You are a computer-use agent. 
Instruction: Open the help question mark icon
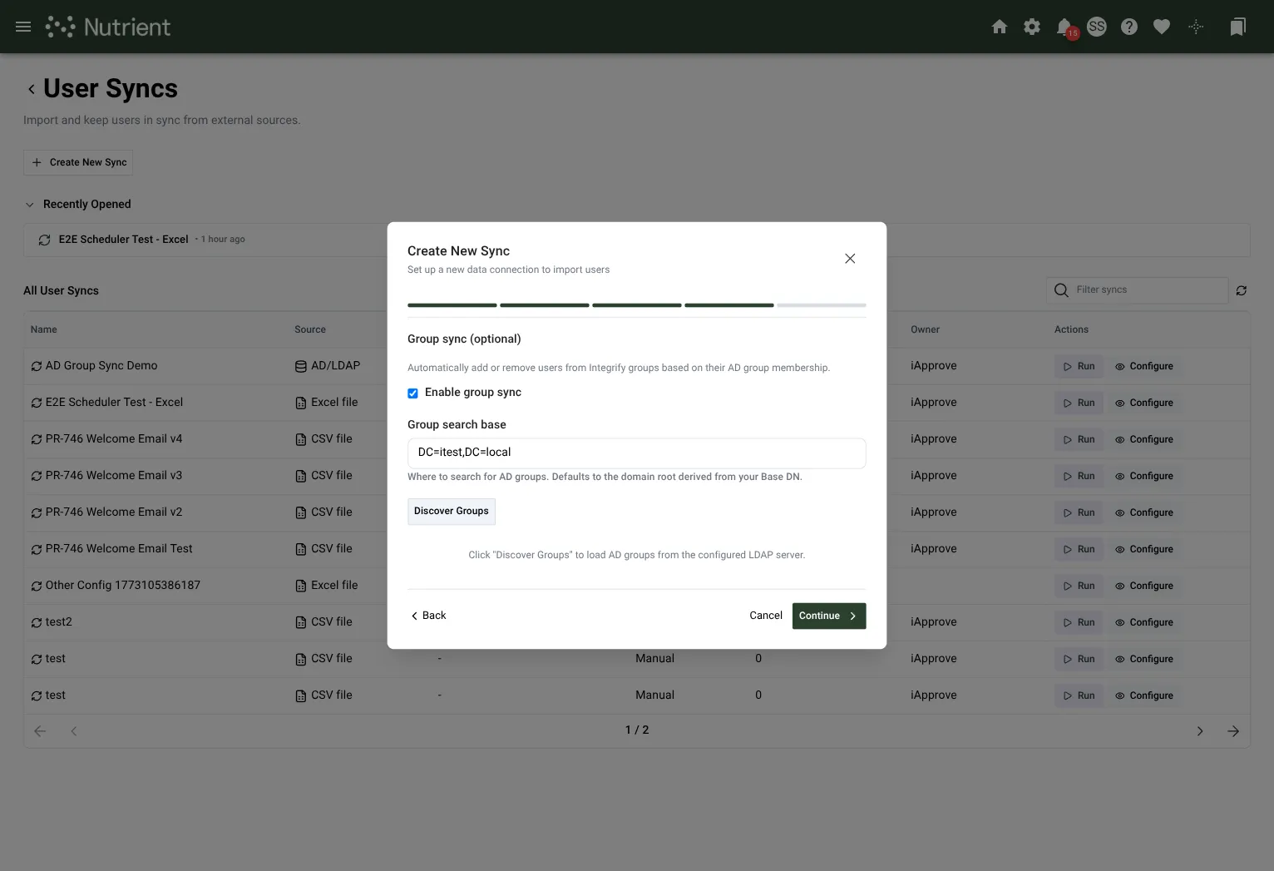(1129, 27)
